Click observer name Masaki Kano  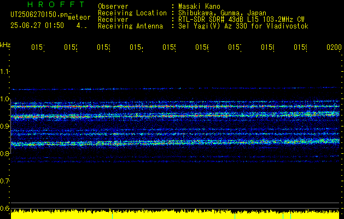199,6
